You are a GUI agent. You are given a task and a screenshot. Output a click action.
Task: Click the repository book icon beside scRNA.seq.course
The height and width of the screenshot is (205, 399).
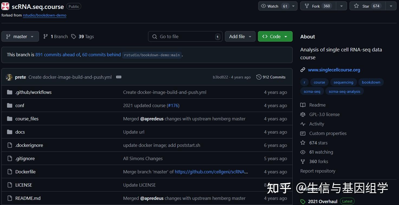5,6
